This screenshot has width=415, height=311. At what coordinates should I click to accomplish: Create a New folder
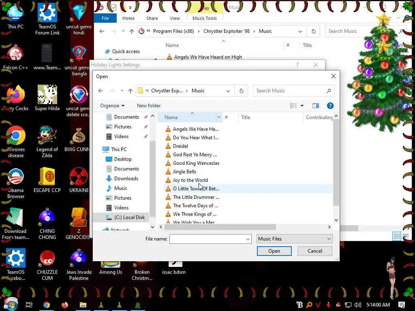(149, 106)
